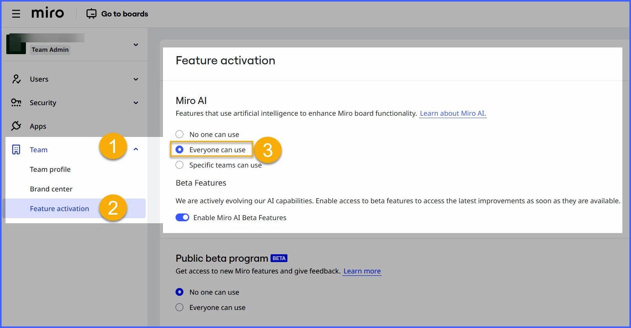Screen dimensions: 631x328
Task: Click the Security key icon
Action: click(16, 103)
